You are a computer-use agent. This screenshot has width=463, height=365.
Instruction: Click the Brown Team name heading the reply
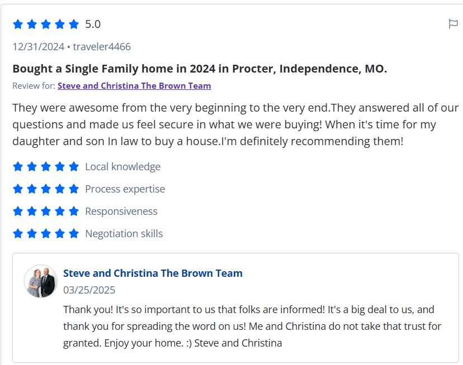tap(153, 273)
